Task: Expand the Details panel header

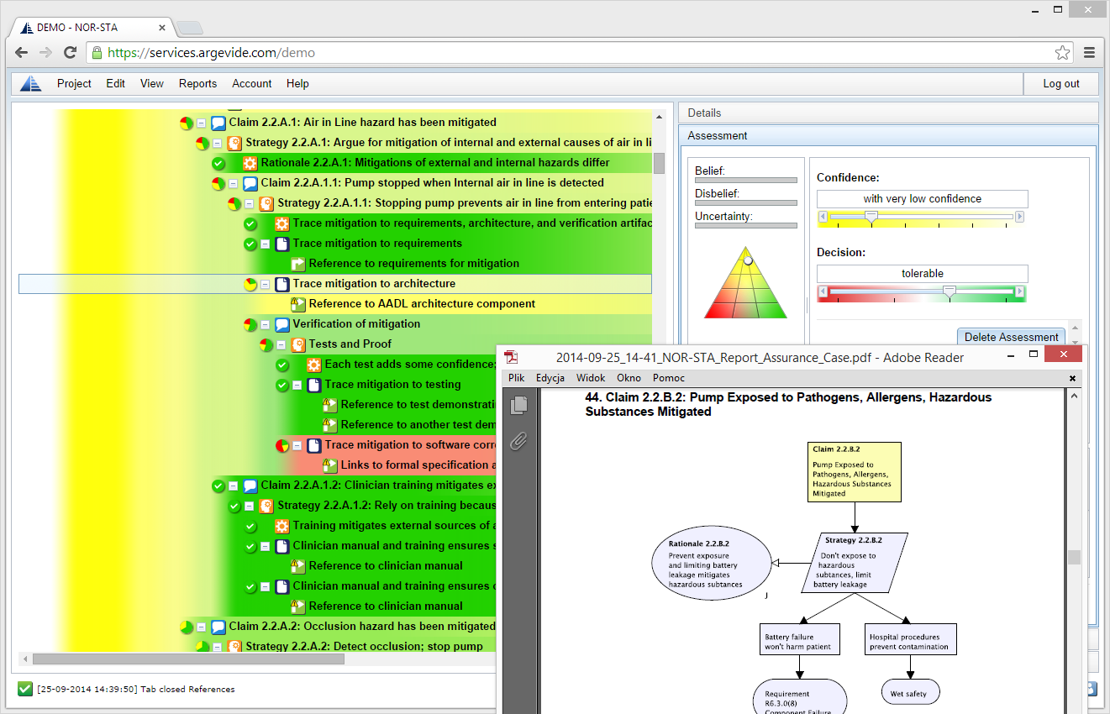Action: (x=888, y=113)
